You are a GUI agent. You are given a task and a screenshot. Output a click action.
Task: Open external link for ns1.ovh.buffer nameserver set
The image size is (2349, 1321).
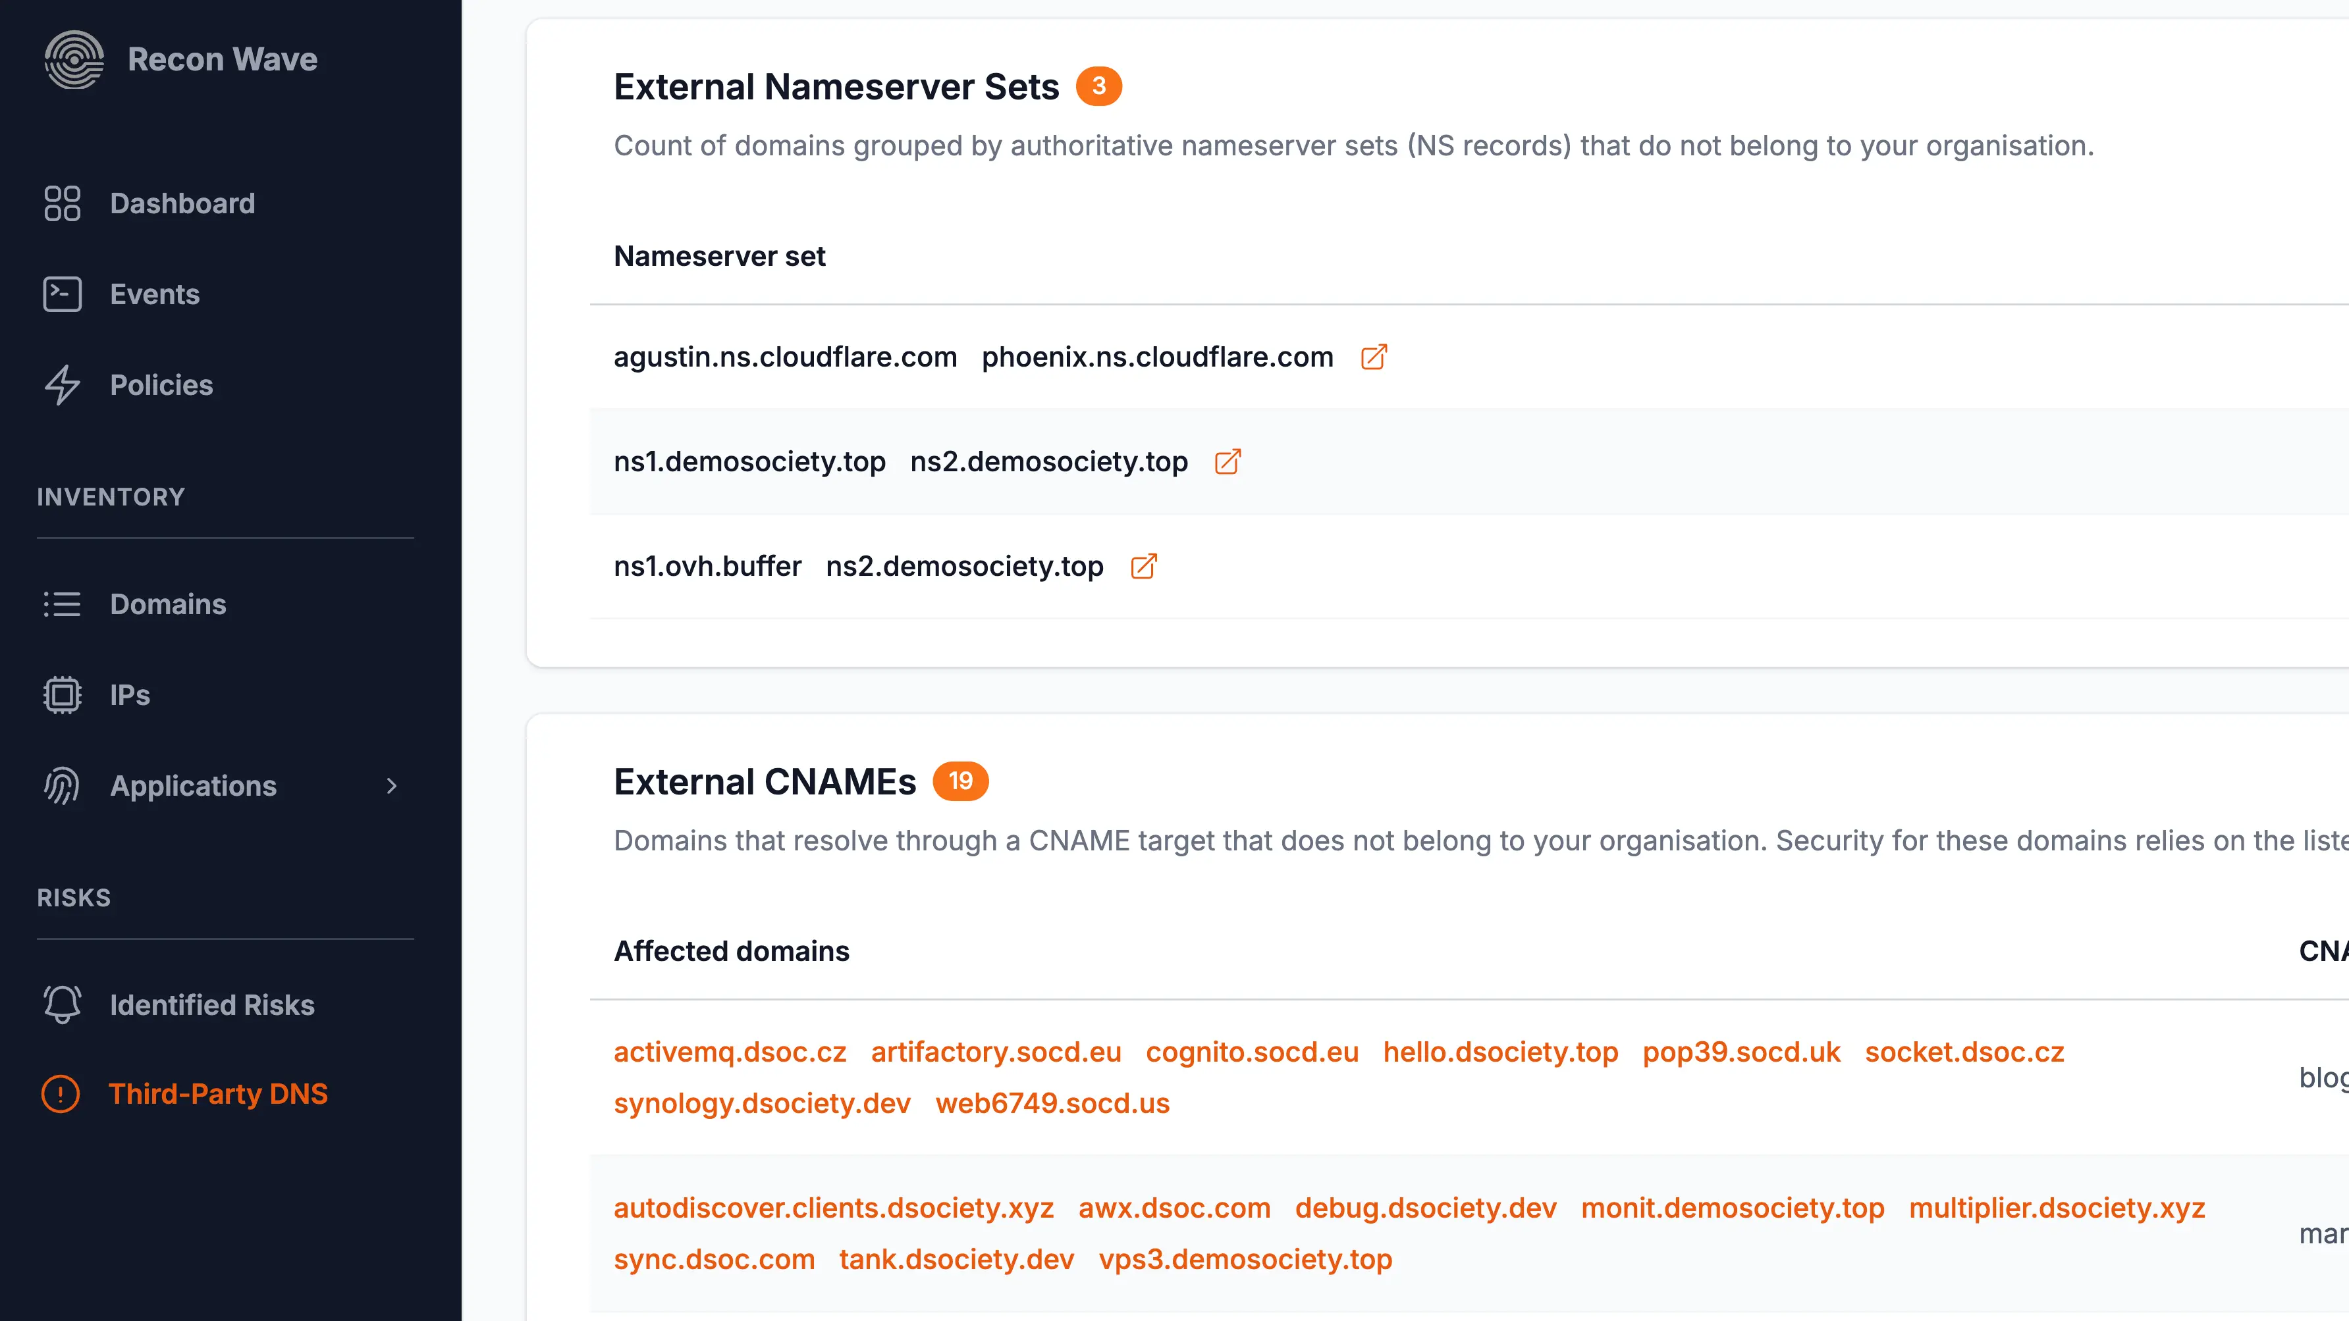click(1143, 566)
